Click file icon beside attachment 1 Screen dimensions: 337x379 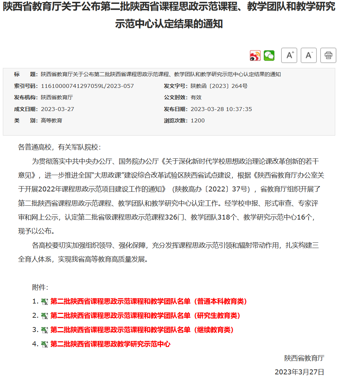pos(44,302)
